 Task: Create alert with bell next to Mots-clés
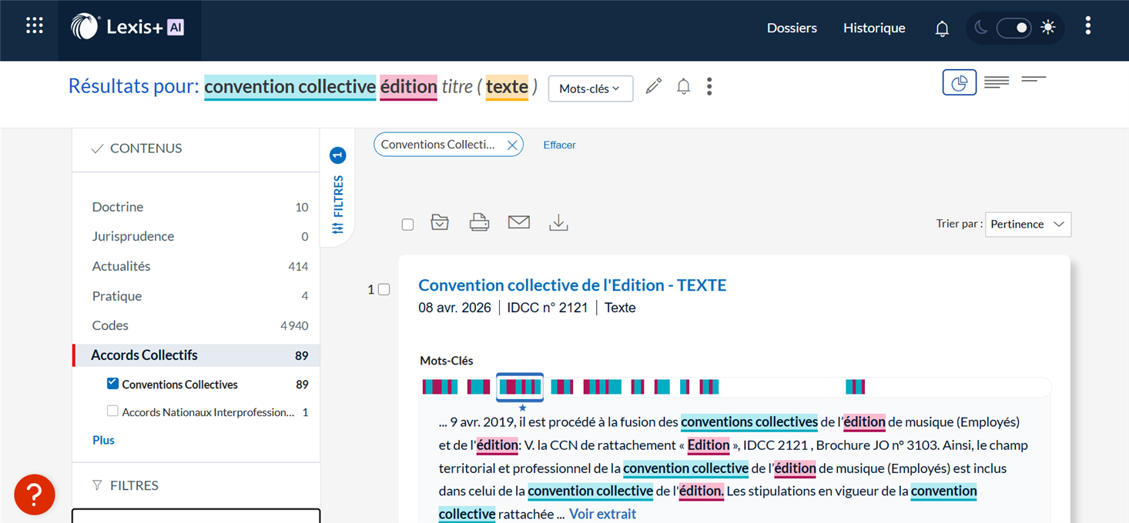pos(683,87)
